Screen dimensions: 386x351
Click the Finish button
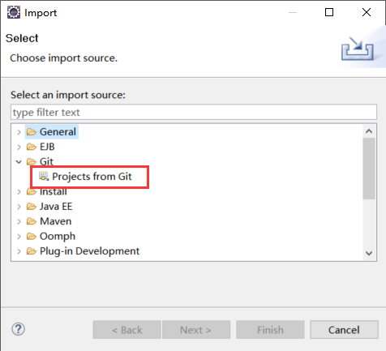(x=270, y=330)
